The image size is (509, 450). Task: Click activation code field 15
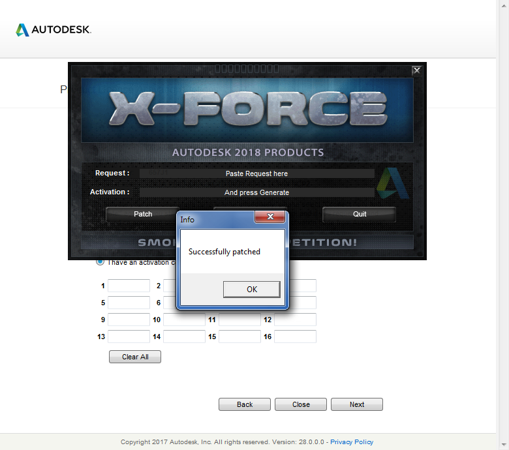240,337
